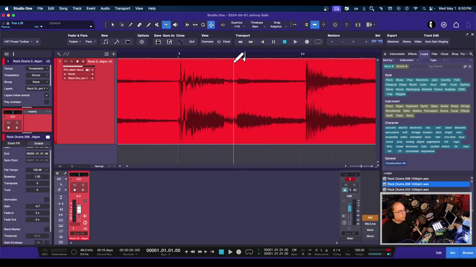Click the Stems export button
This screenshot has width=476, height=267.
coord(407,42)
